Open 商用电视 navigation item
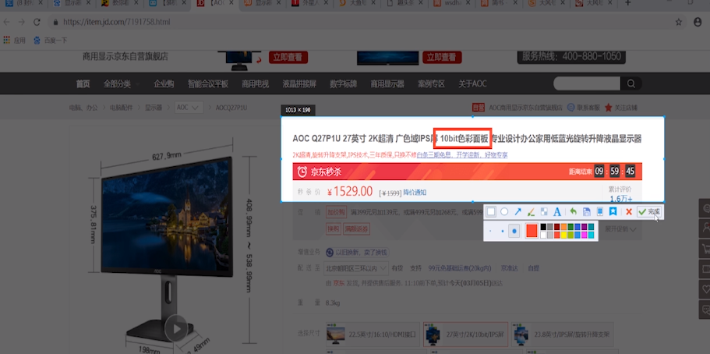The width and height of the screenshot is (710, 354). coord(256,84)
